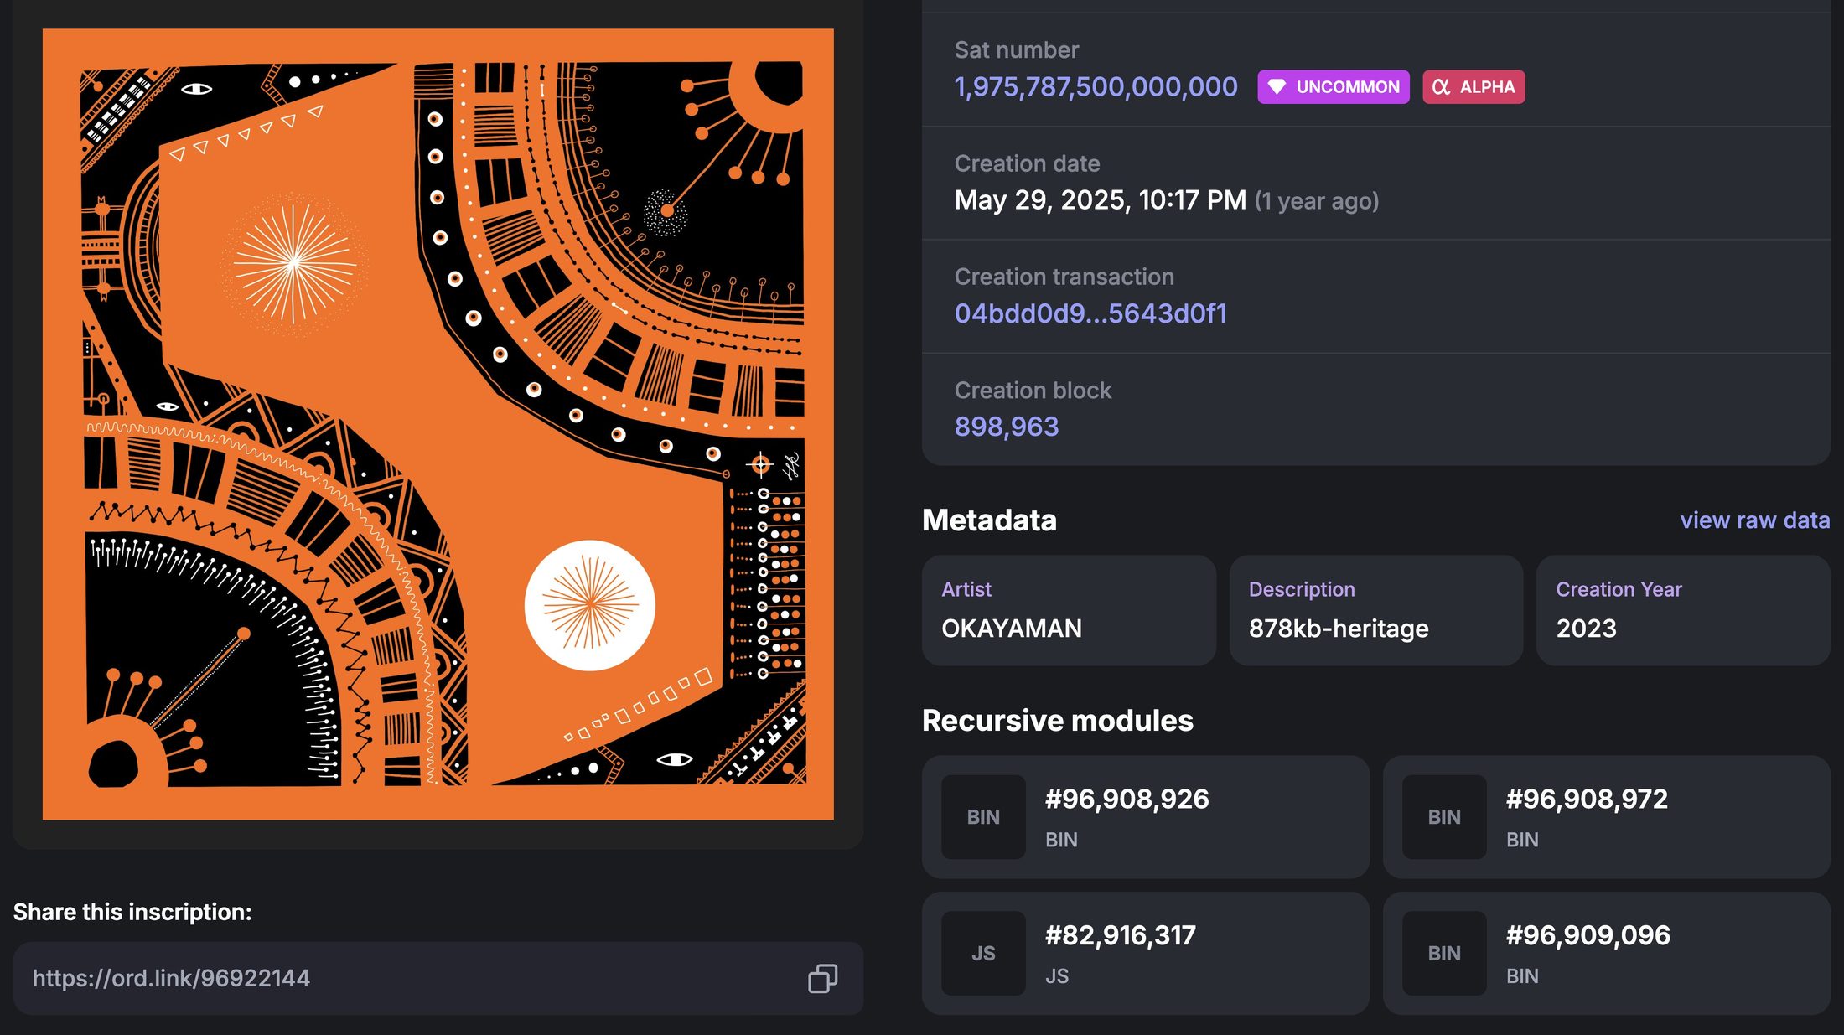Click the Recursive modules heading
The height and width of the screenshot is (1035, 1844).
1057,721
